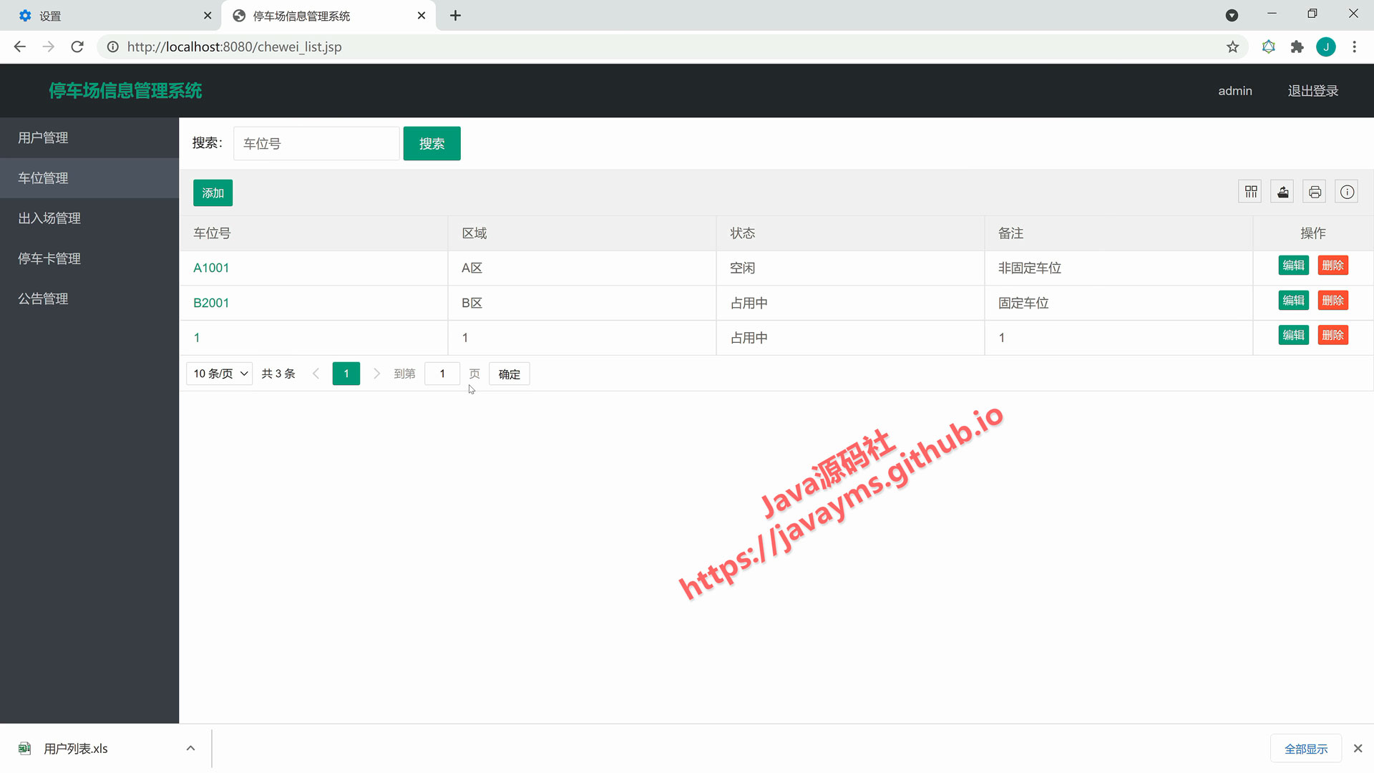Click the browser forward arrow
Image resolution: width=1374 pixels, height=773 pixels.
click(x=48, y=47)
